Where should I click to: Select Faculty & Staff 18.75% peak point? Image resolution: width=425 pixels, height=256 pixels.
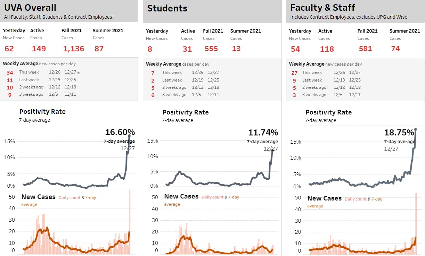[416, 129]
